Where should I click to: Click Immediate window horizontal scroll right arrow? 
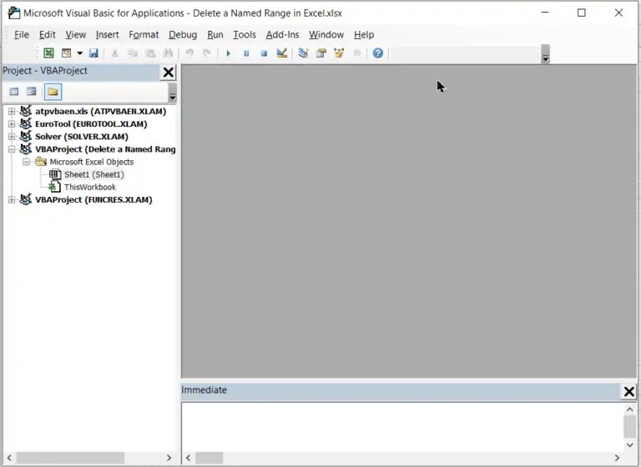point(617,458)
